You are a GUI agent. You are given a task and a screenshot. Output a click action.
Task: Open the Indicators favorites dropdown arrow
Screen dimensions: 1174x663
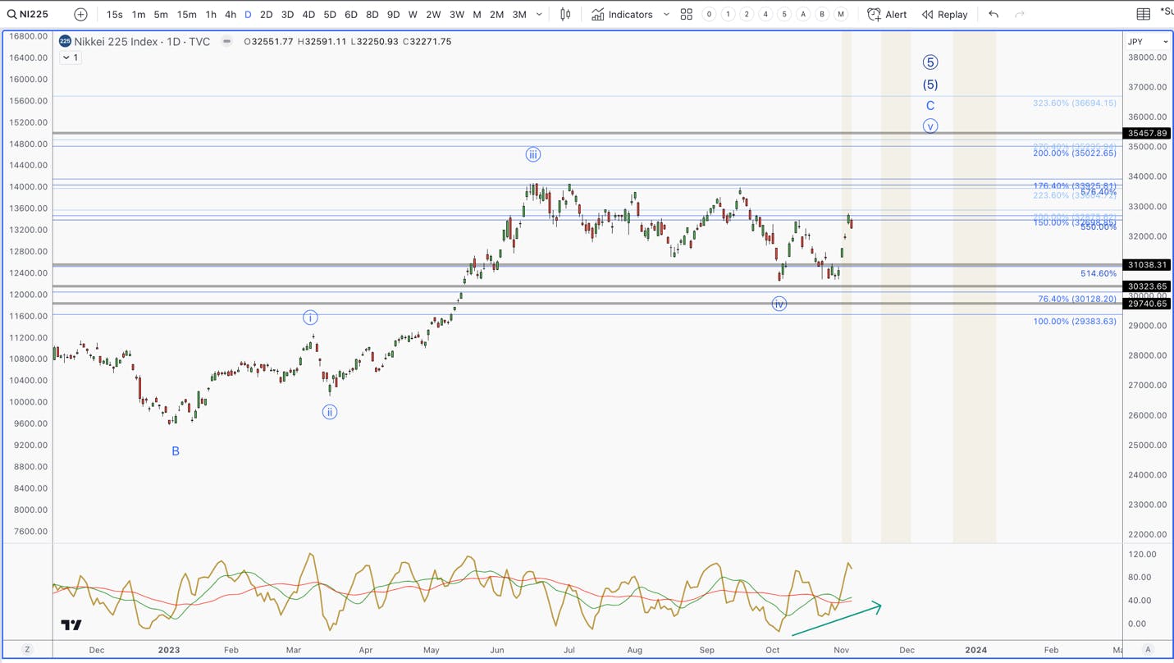point(666,14)
